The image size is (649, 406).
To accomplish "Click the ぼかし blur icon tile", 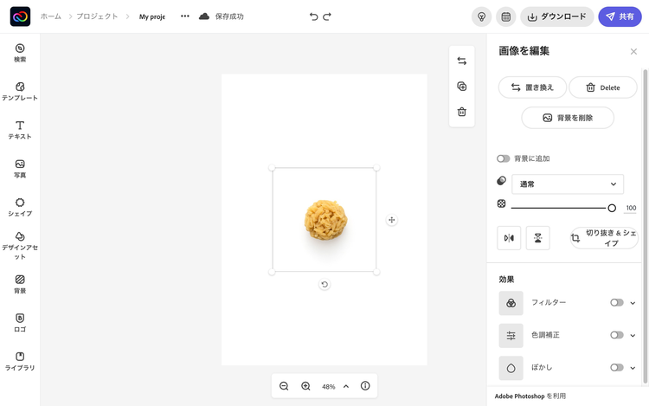I will pyautogui.click(x=511, y=368).
